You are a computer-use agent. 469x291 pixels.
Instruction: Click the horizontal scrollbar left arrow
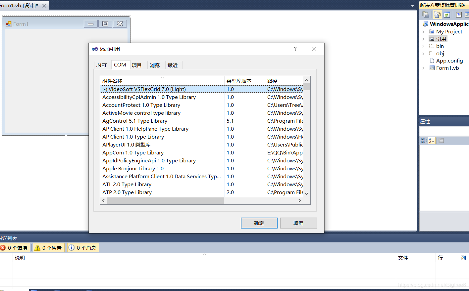tap(104, 201)
